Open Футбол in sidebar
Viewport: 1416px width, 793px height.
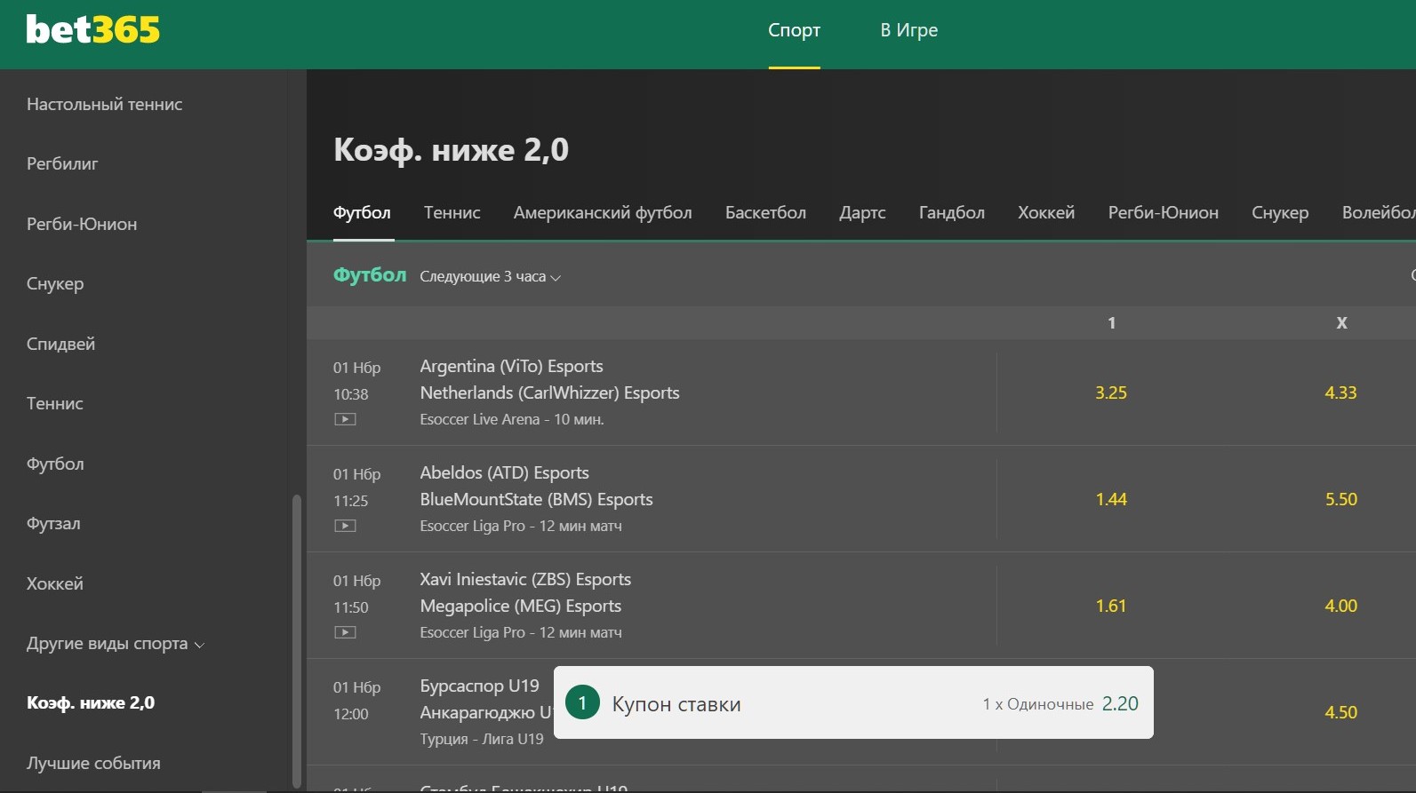coord(55,464)
